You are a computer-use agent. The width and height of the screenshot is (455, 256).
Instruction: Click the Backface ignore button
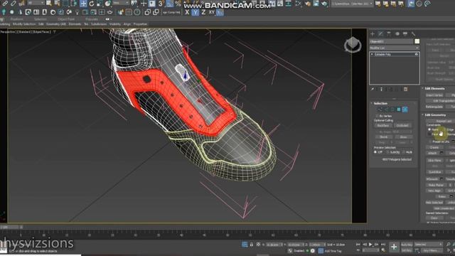383,125
